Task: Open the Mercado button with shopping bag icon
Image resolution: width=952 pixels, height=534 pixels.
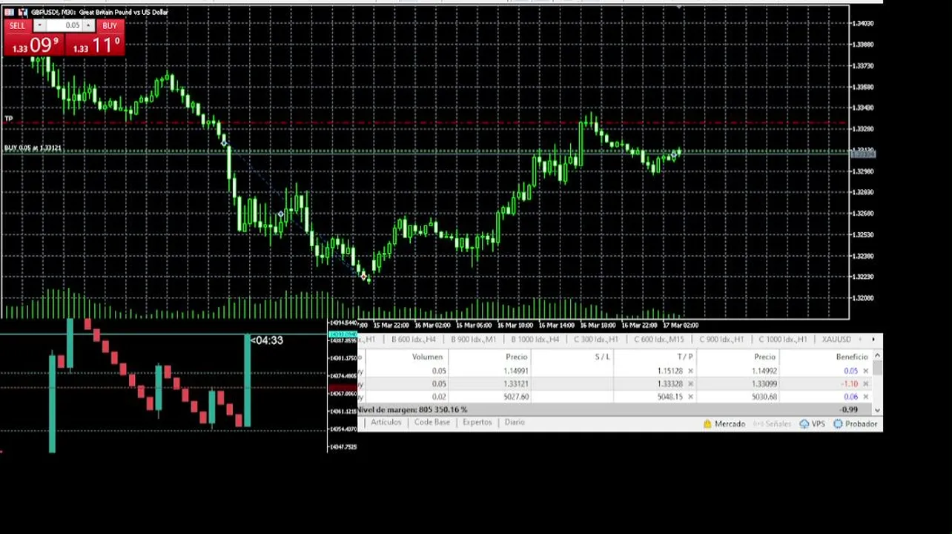Action: pos(724,424)
